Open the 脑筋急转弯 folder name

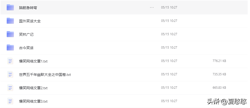point(28,8)
